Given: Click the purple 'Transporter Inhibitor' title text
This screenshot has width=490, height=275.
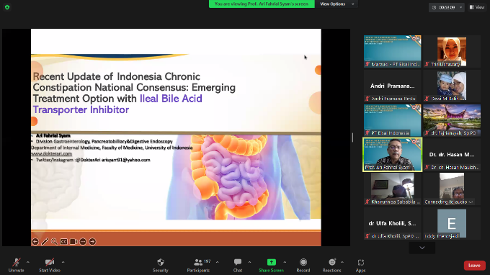Looking at the screenshot, I should pyautogui.click(x=81, y=109).
